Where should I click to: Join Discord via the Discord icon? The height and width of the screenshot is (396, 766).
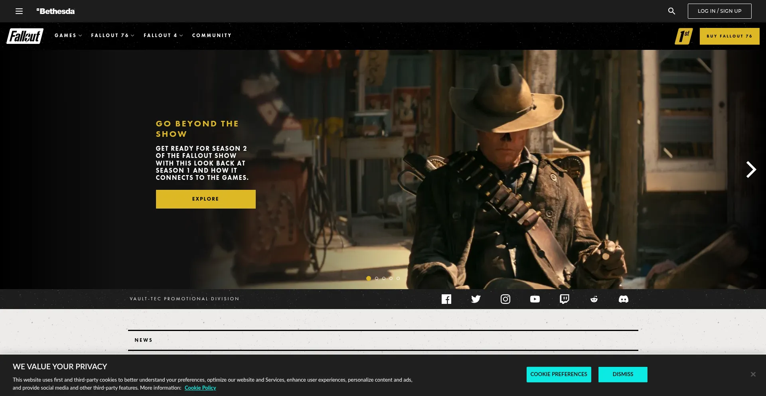[623, 299]
